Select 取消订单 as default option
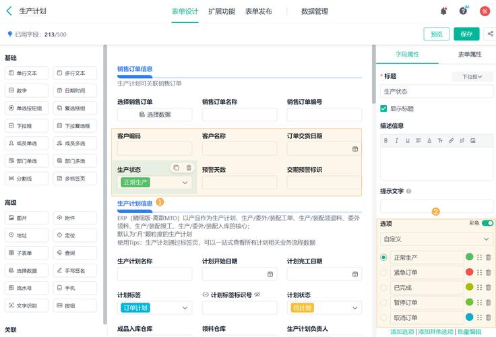 click(x=383, y=317)
